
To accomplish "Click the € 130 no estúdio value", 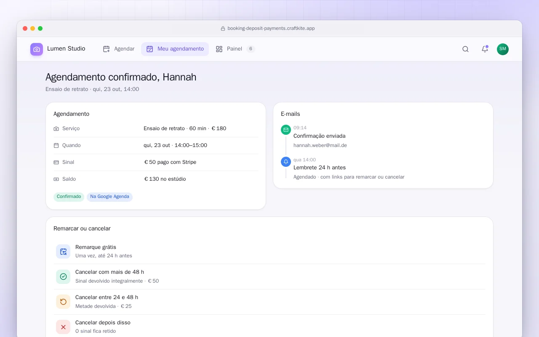I will (x=165, y=179).
